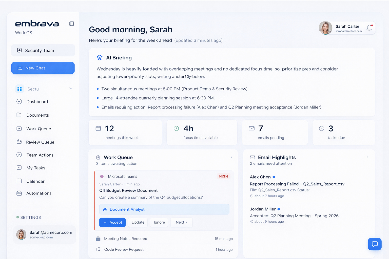Click the embrava logo
The height and width of the screenshot is (259, 389).
point(37,24)
